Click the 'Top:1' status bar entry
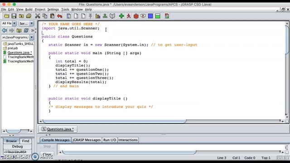Image resolution: width=290 pixels, height=163 pixels. pyautogui.click(x=266, y=158)
